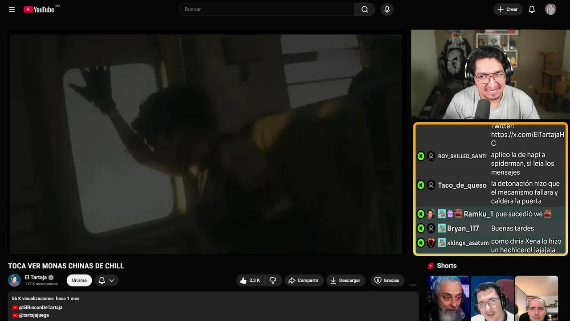The height and width of the screenshot is (321, 570).
Task: Click the "Buenas tardes" chat message
Action: (513, 228)
